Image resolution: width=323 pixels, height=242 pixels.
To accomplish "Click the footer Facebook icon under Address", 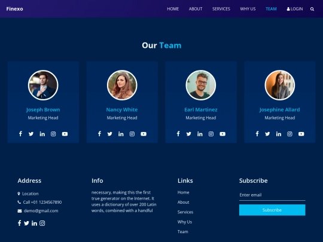I will tap(19, 223).
